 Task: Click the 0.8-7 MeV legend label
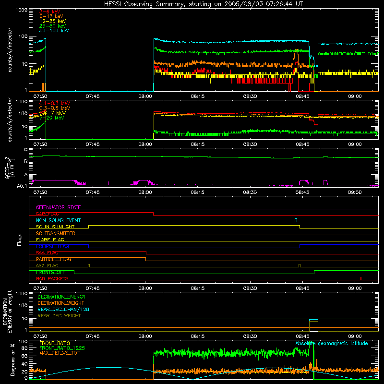[52, 113]
